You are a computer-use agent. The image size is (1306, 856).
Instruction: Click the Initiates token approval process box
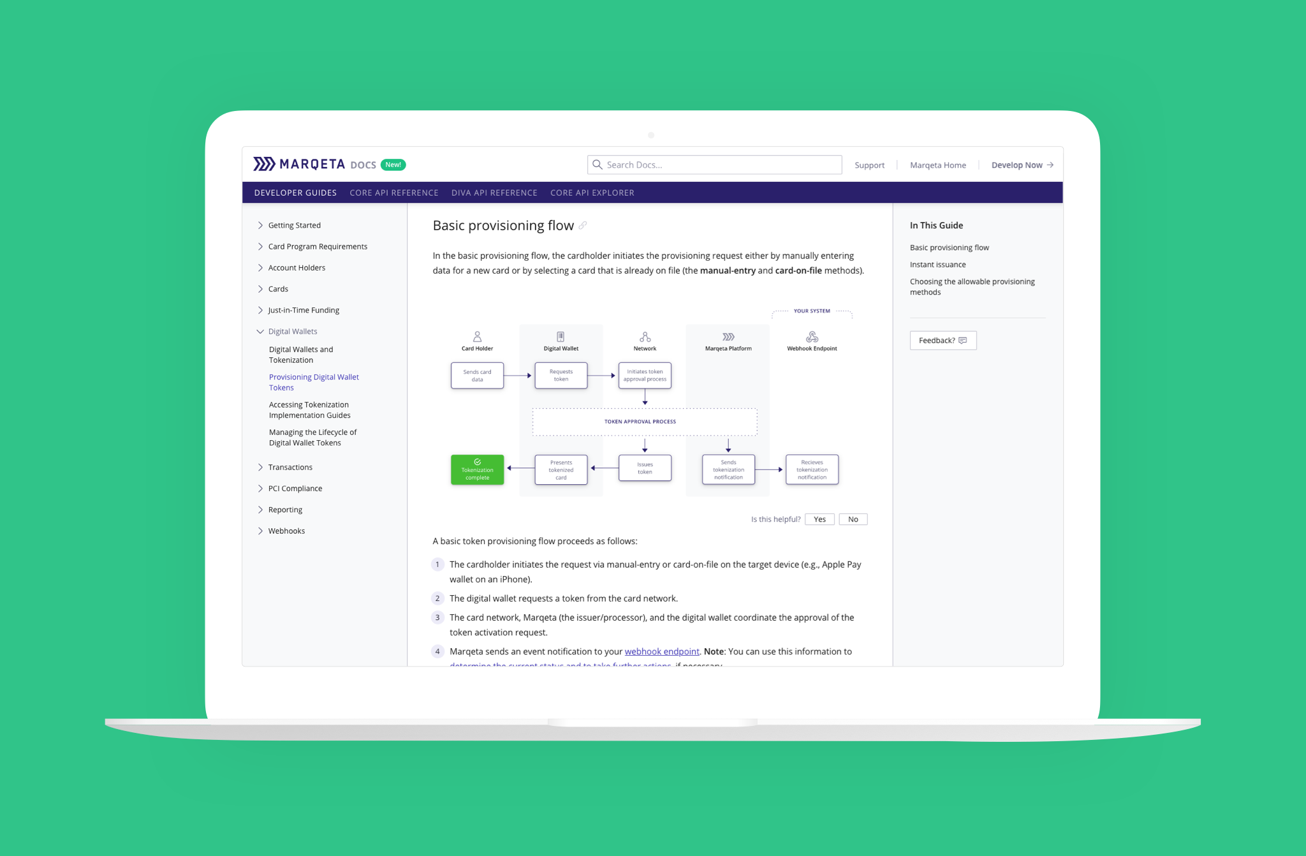[x=645, y=375]
